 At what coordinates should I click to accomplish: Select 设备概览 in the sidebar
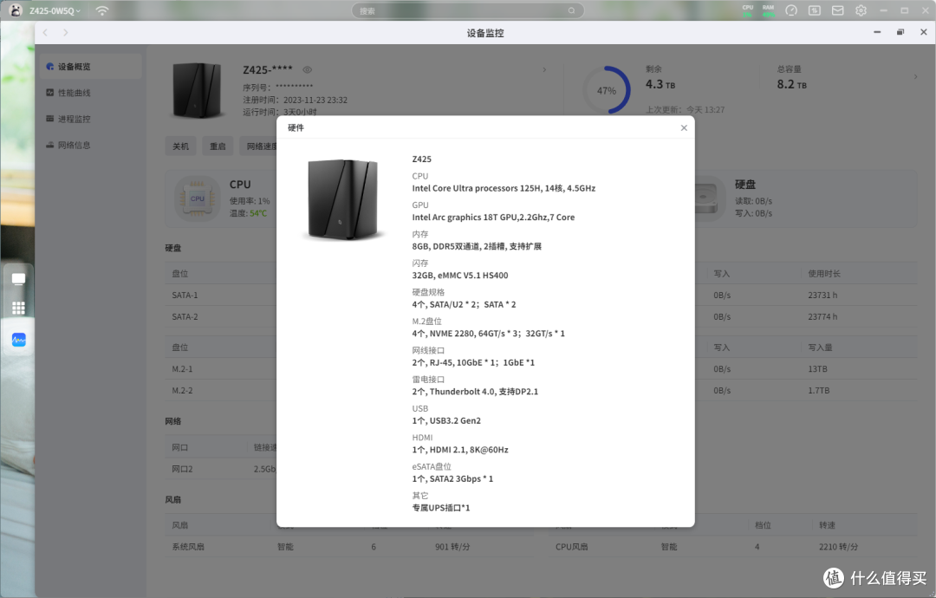pyautogui.click(x=91, y=67)
